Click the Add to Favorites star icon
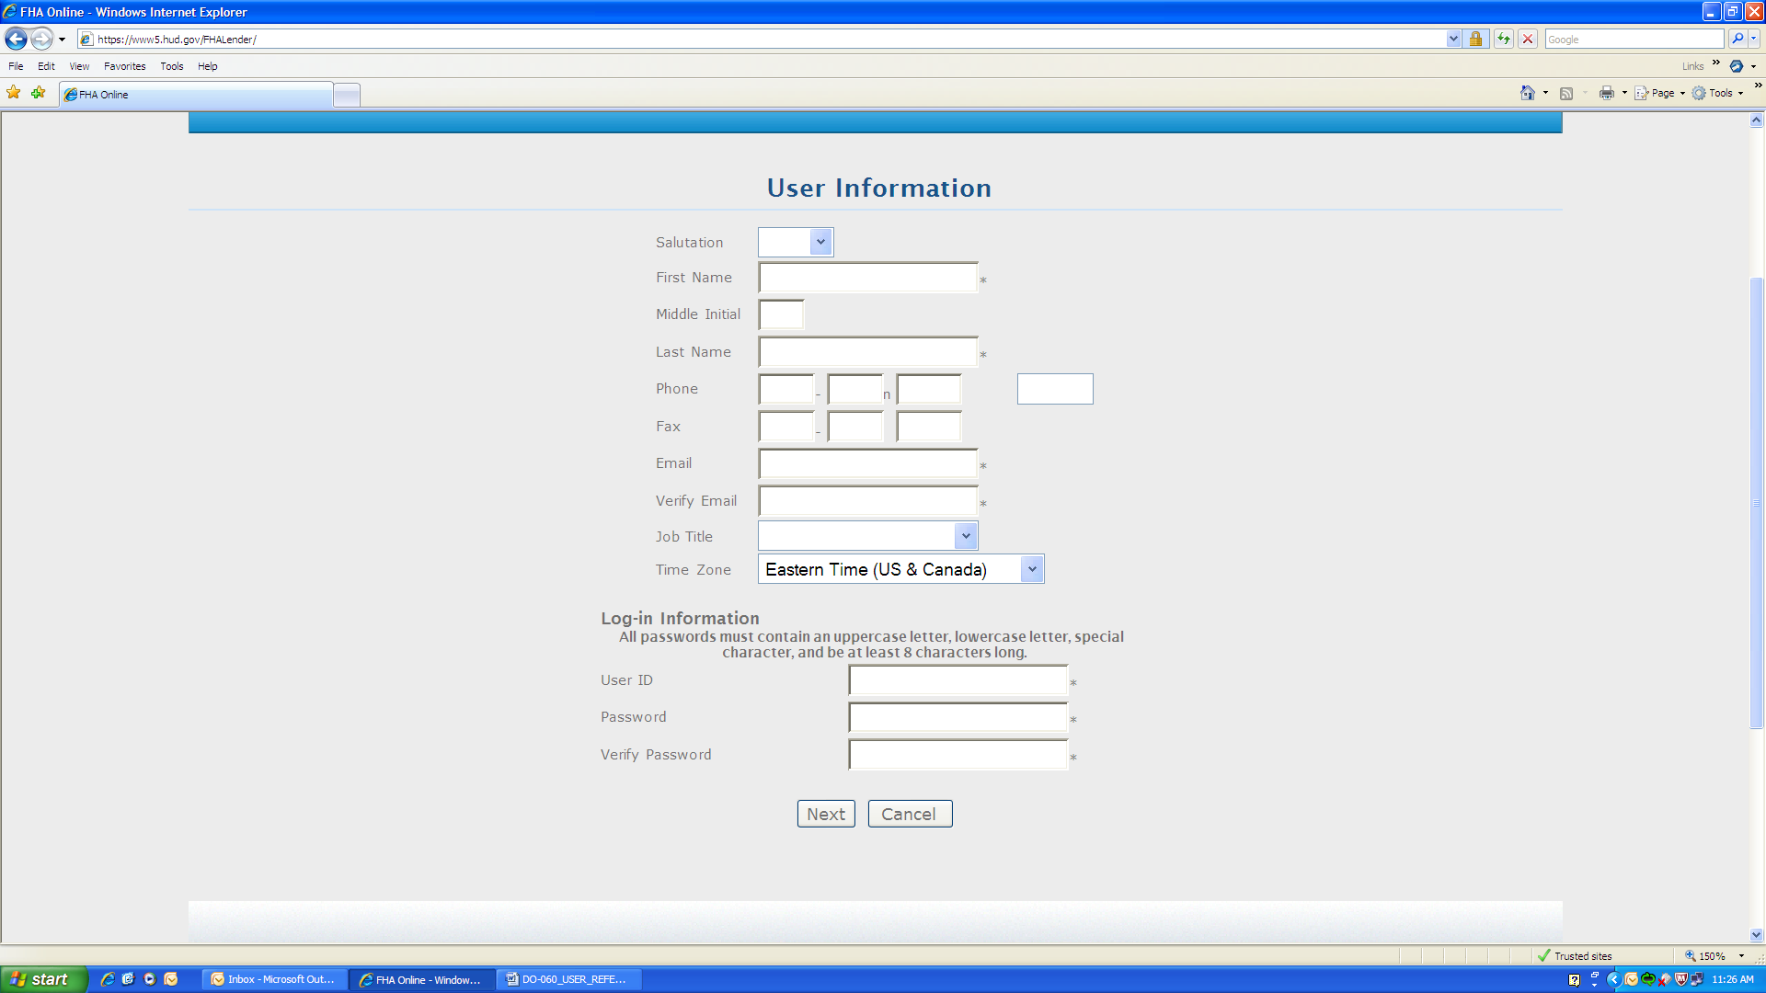 (x=38, y=93)
